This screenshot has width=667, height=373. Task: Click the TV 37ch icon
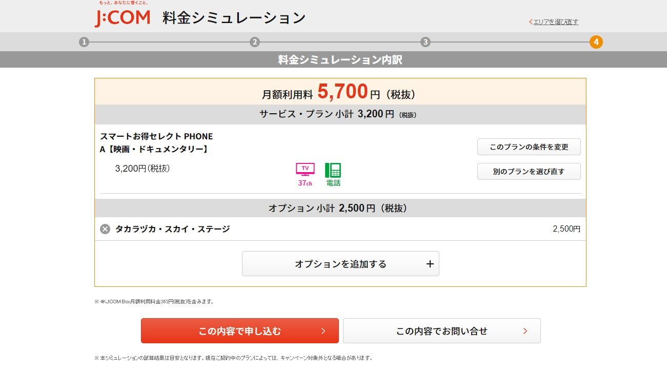[305, 174]
